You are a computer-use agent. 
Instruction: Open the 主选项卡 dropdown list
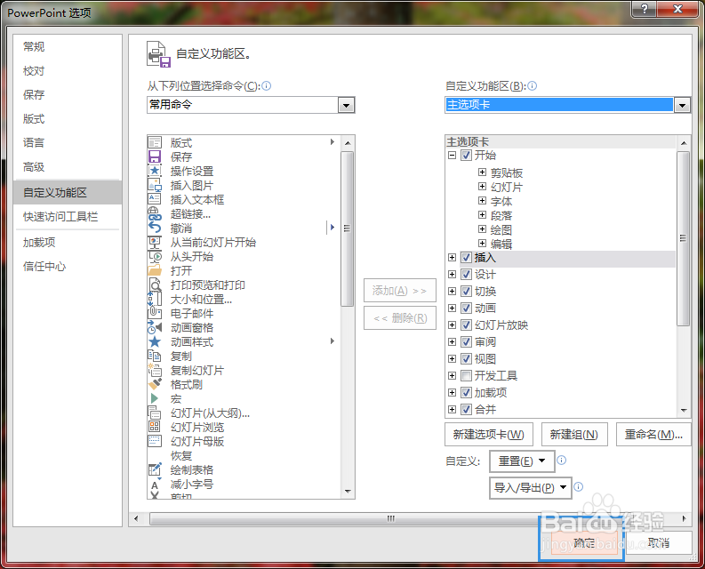coord(682,105)
